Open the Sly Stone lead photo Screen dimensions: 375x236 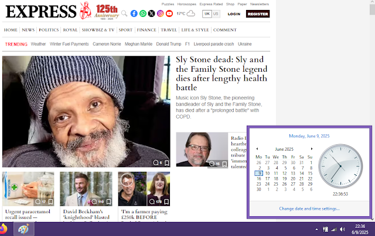pyautogui.click(x=86, y=112)
